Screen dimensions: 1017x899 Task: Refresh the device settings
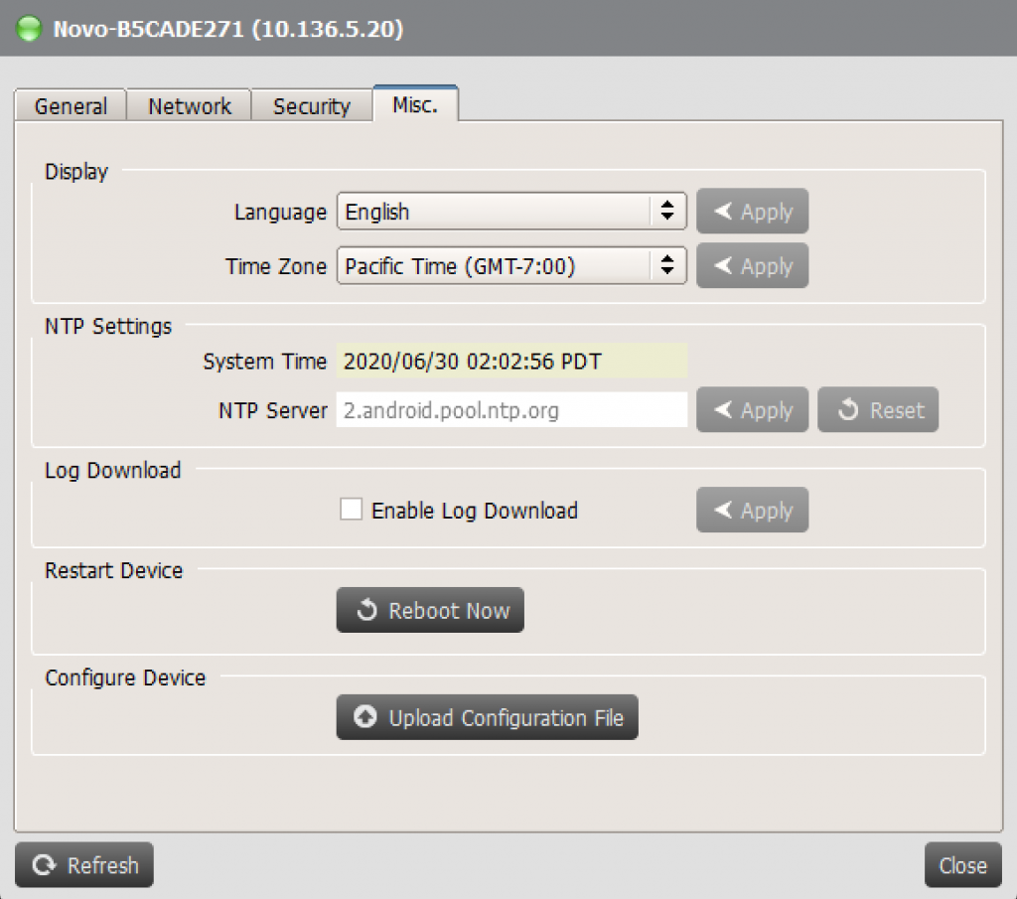point(84,864)
